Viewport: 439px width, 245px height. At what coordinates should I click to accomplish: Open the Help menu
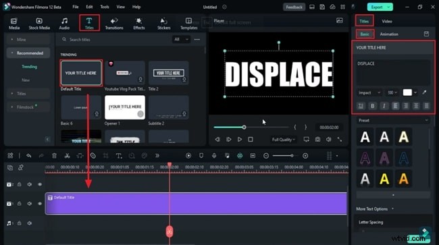(136, 7)
